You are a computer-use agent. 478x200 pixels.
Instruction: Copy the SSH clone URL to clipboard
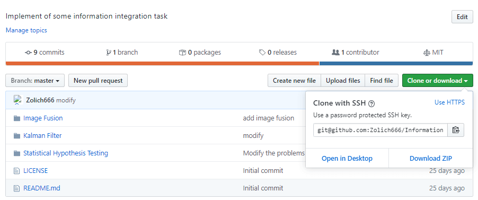456,130
